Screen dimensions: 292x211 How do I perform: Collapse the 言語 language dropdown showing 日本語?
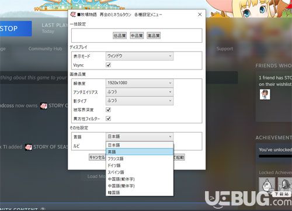pos(140,137)
